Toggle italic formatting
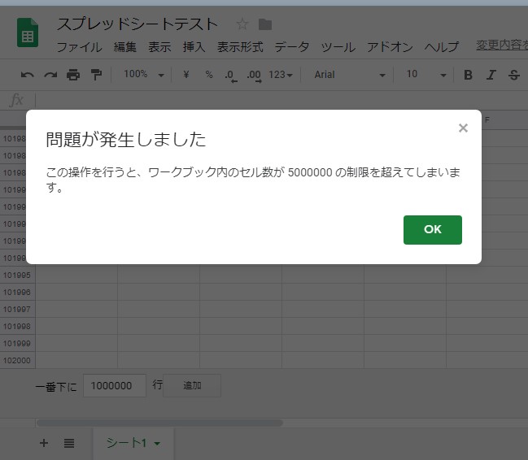Viewport: 528px width, 460px height. (x=491, y=75)
